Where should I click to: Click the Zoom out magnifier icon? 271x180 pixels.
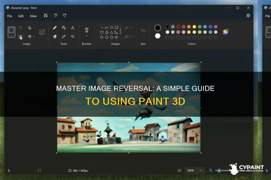tap(210, 170)
